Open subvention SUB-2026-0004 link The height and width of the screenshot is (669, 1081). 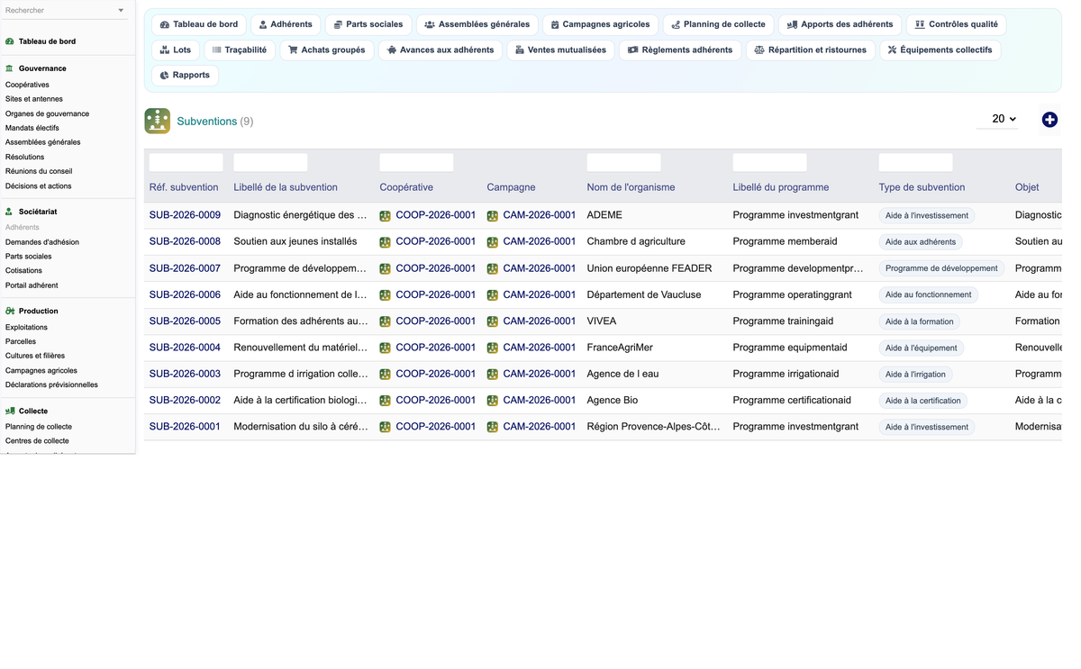(185, 348)
